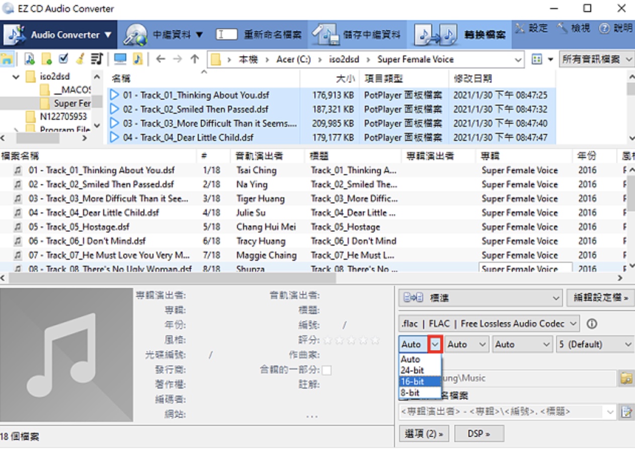
Task: Click the 選項 (2) options button
Action: (x=424, y=433)
